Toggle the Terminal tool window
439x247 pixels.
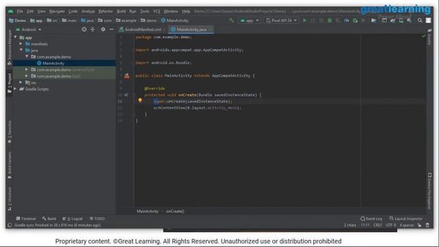(26, 219)
